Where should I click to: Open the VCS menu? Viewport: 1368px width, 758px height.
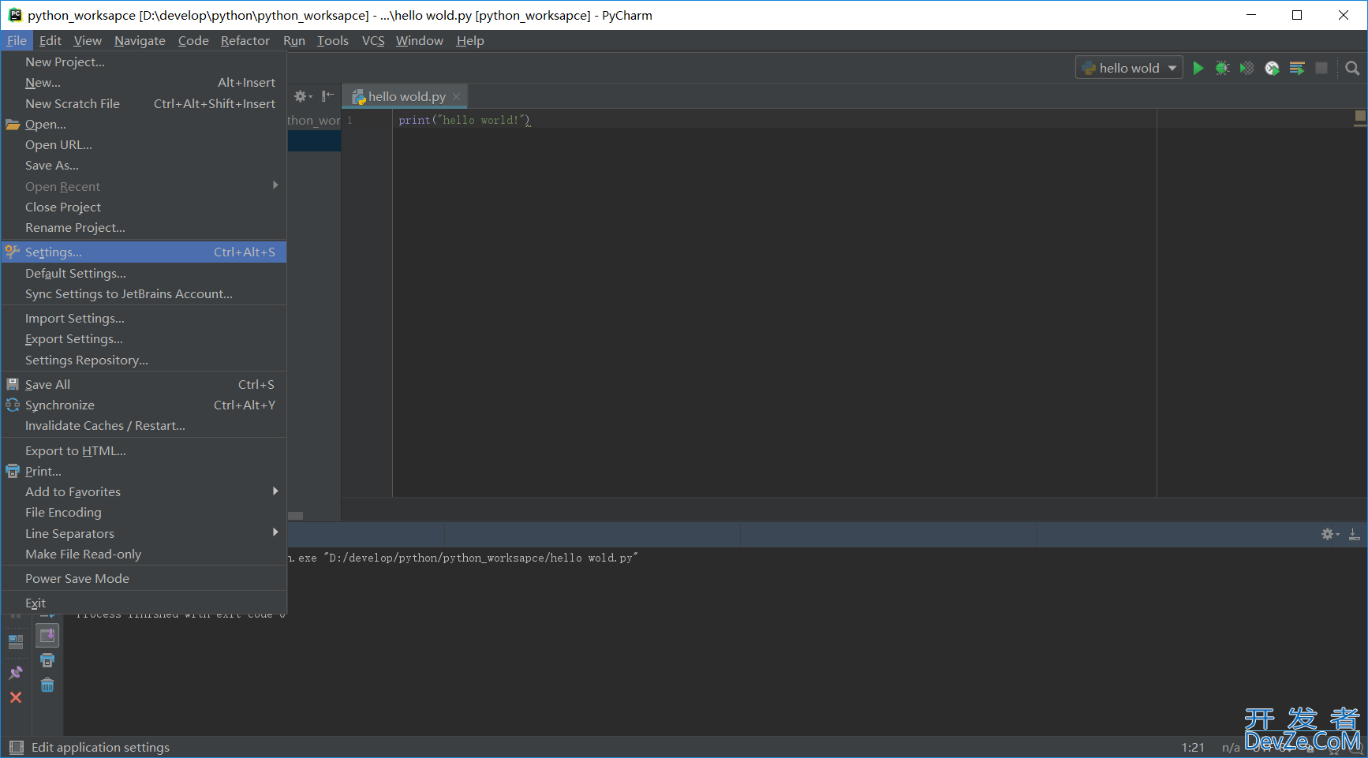click(373, 40)
